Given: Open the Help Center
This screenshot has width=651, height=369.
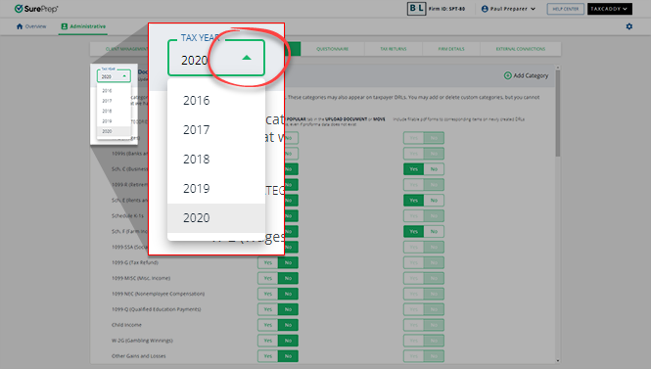Looking at the screenshot, I should point(566,9).
